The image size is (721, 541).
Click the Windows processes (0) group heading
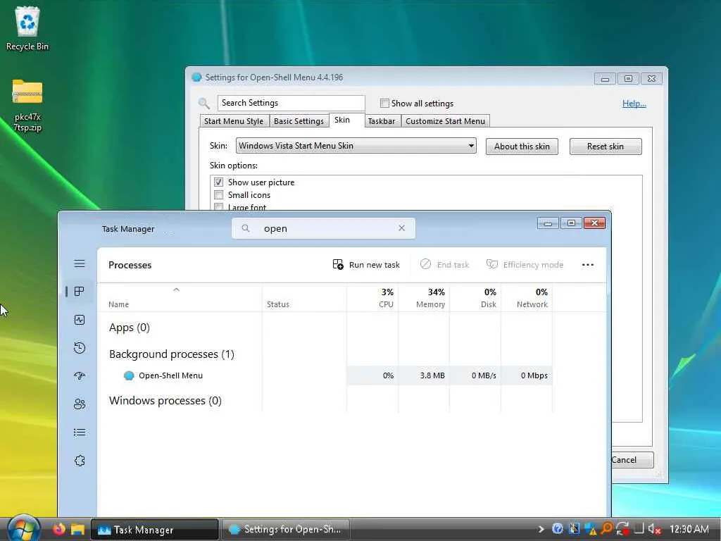click(165, 401)
